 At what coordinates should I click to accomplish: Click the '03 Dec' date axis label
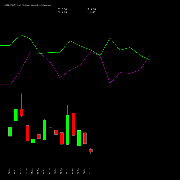pos(55,171)
